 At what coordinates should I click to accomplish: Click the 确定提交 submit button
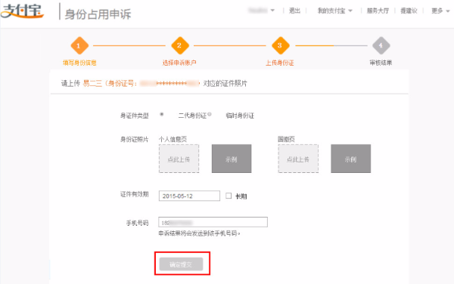[x=181, y=264]
